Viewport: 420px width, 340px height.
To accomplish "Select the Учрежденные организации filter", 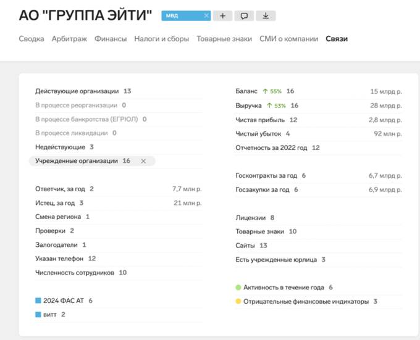I will pos(92,161).
